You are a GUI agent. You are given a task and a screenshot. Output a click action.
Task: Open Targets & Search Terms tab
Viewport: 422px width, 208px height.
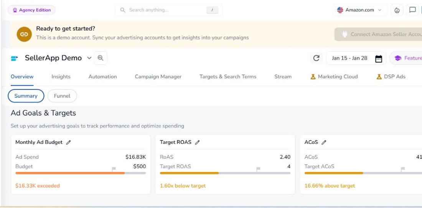[x=228, y=77]
